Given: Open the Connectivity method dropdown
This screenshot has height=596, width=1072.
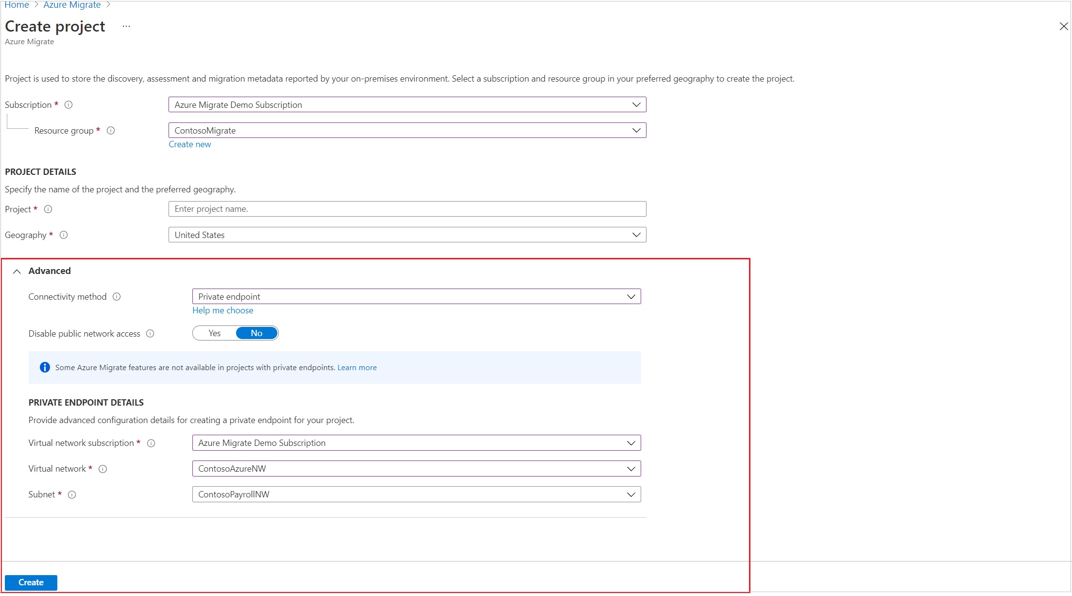Looking at the screenshot, I should click(416, 297).
